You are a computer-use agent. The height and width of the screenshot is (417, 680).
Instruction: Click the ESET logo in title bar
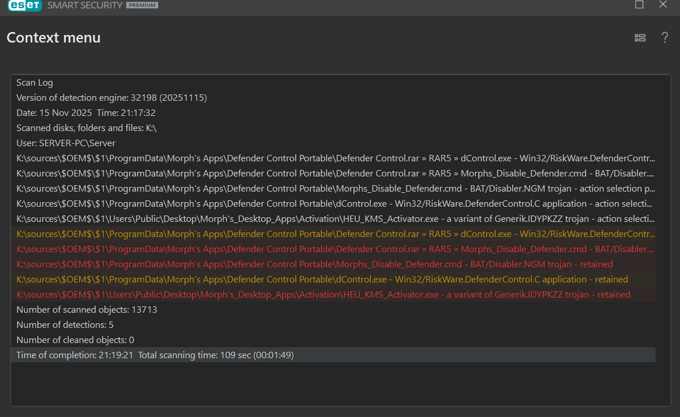(24, 5)
